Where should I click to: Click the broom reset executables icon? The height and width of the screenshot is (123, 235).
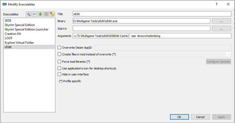[x=52, y=14]
